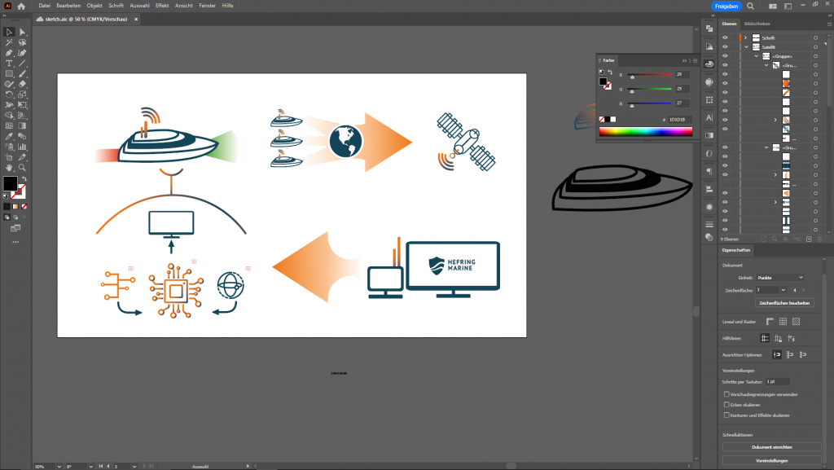
Task: Click the color spectrum bar in the Farbe panel
Action: 643,131
